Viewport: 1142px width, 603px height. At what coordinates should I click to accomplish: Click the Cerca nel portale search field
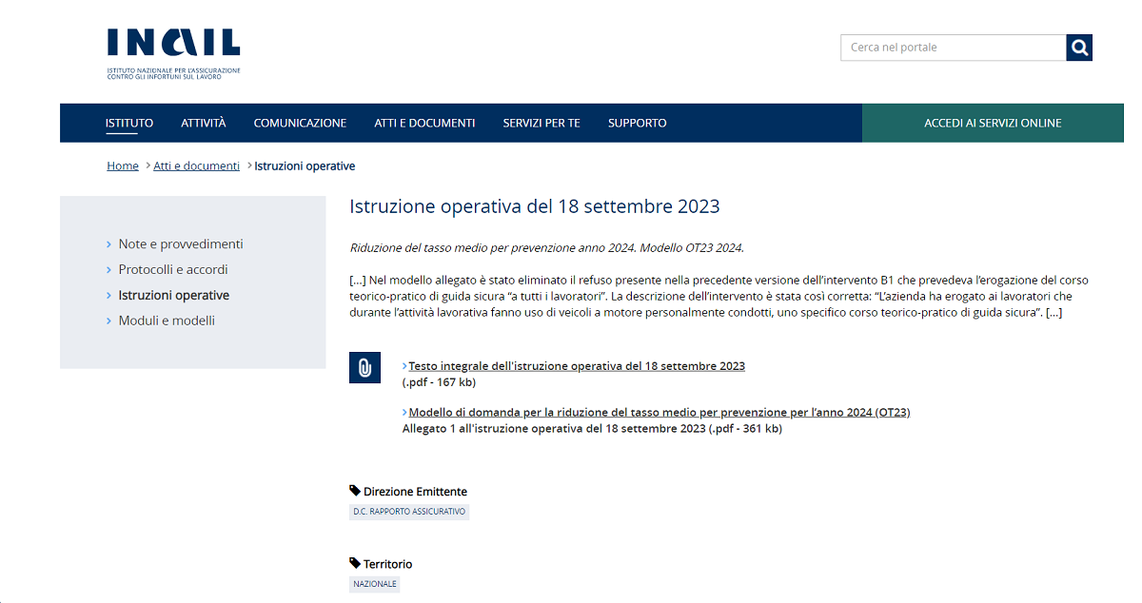coord(952,47)
